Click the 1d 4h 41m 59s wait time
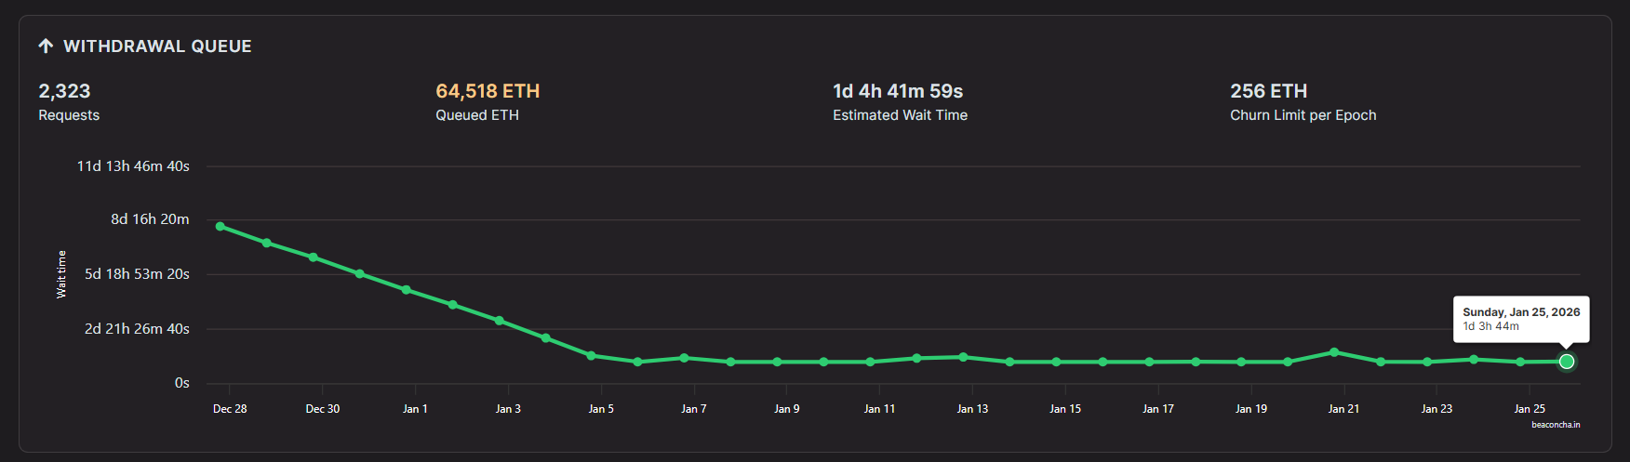This screenshot has height=462, width=1630. point(898,91)
